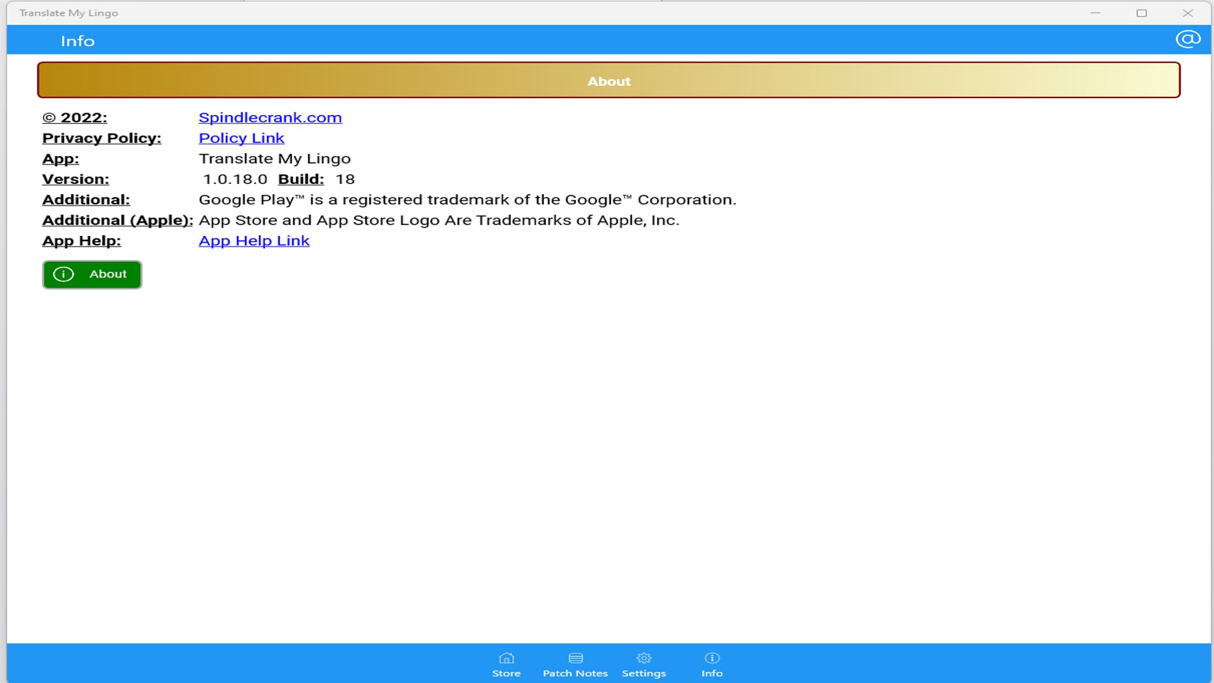The image size is (1214, 683).
Task: Click the Info page title in header
Action: (77, 41)
